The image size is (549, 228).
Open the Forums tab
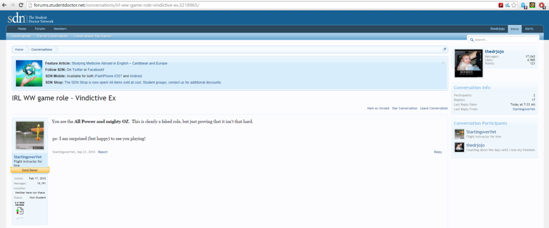pos(40,28)
